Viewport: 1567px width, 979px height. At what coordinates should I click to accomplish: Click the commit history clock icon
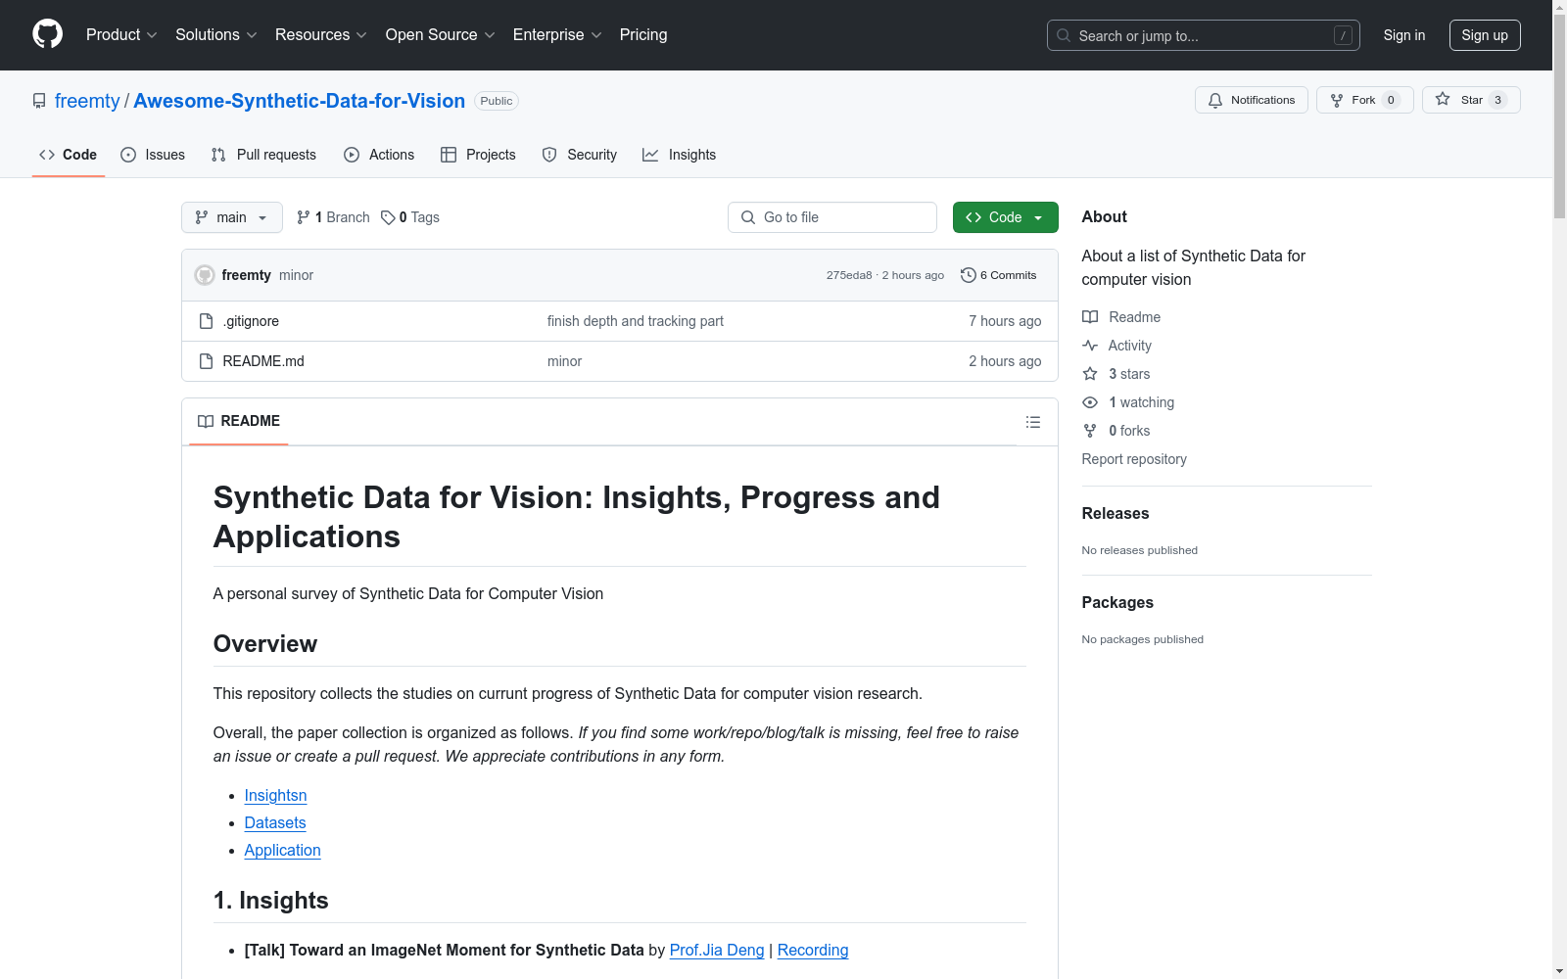pyautogui.click(x=969, y=275)
